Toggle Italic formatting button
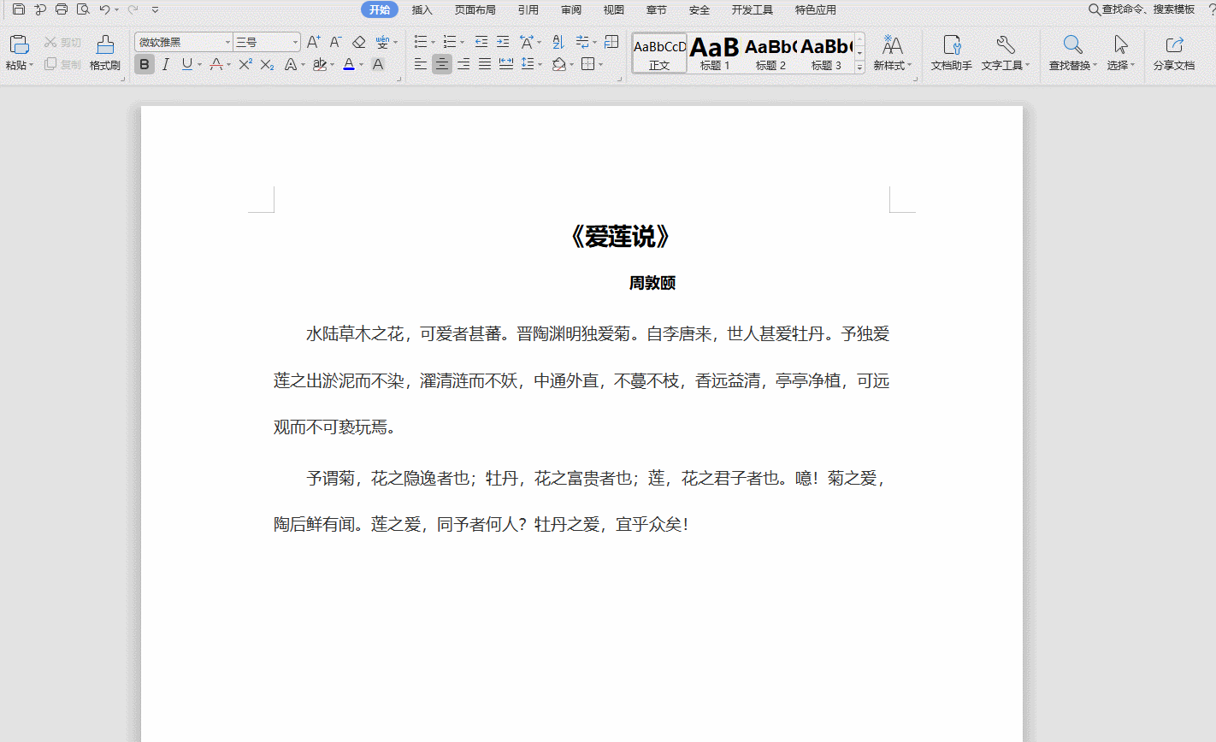 click(x=166, y=64)
